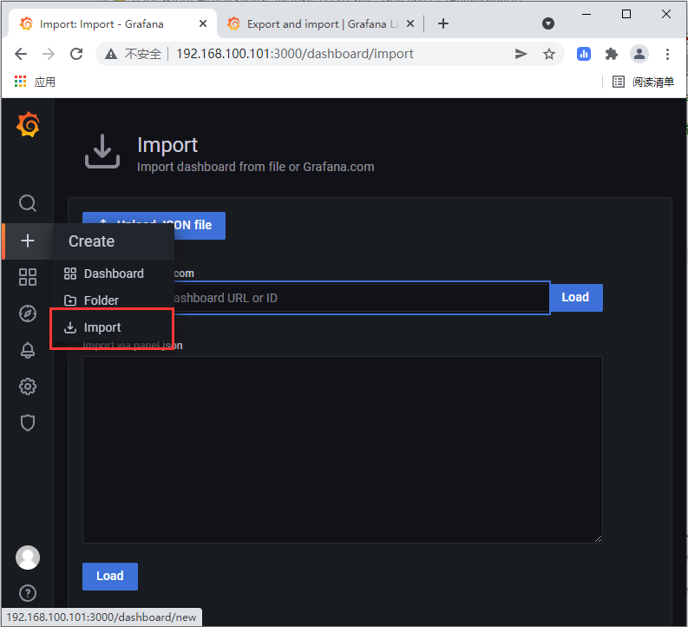Grab the text area resize handle
Screen dimensions: 688x627
pyautogui.click(x=598, y=538)
